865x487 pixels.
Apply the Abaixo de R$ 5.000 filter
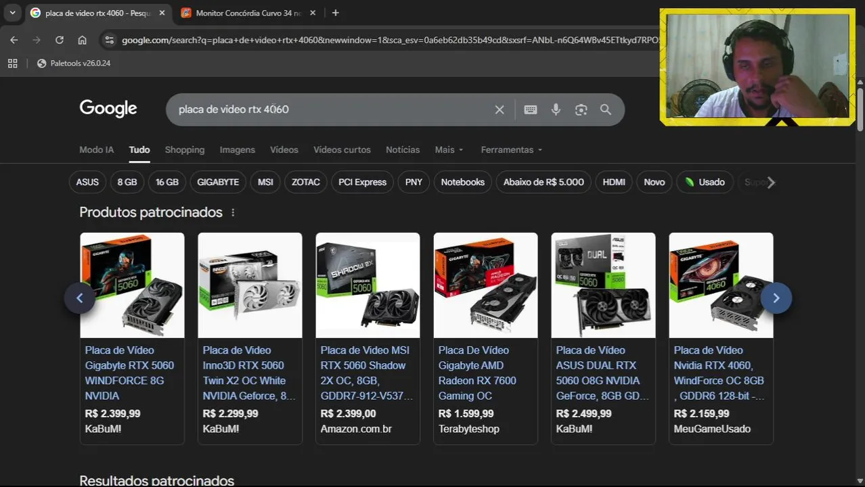[544, 182]
